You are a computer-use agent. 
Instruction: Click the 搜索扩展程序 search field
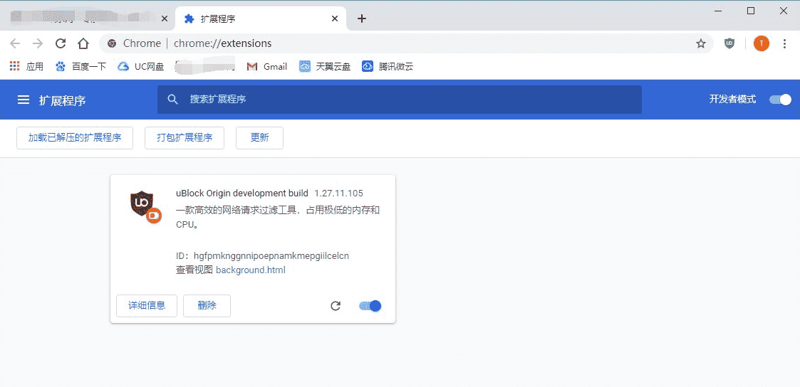[399, 100]
